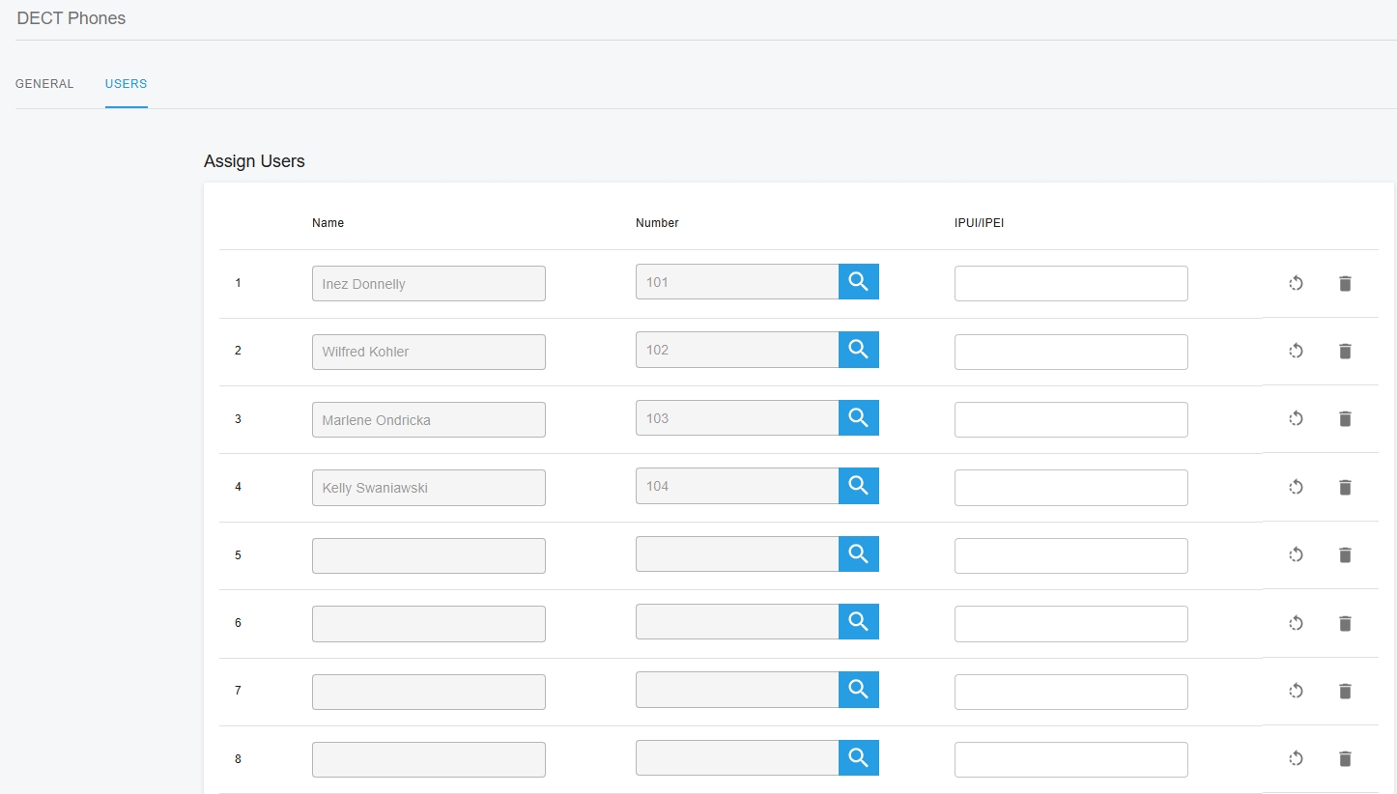
Task: Search for a number in row 3
Action: [x=858, y=417]
